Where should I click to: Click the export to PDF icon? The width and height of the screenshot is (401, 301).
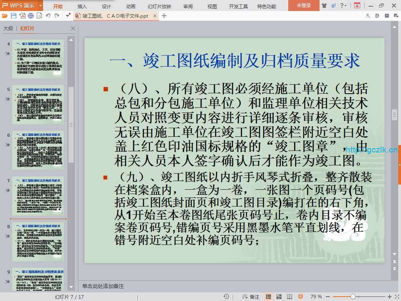22,16
